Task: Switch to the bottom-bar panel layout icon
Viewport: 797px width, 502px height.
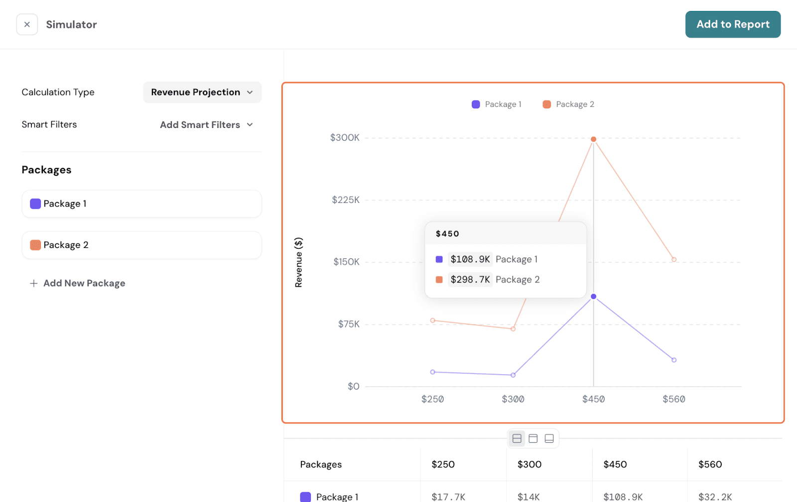Action: click(549, 438)
